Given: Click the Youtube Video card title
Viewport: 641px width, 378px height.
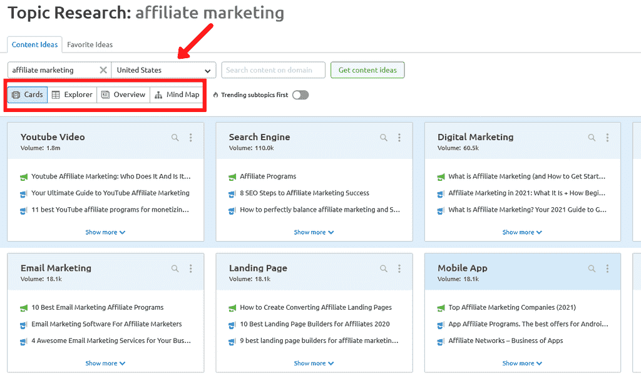Looking at the screenshot, I should [x=53, y=137].
